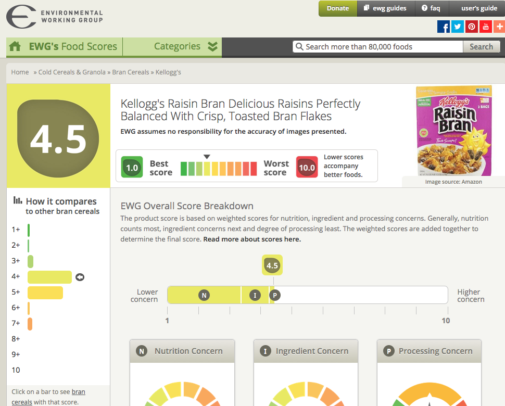This screenshot has width=505, height=406.
Task: Open the faq menu item
Action: [x=431, y=8]
